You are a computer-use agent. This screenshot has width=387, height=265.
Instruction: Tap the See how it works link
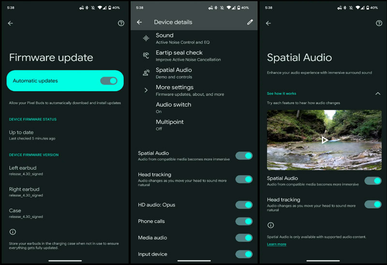coord(282,93)
